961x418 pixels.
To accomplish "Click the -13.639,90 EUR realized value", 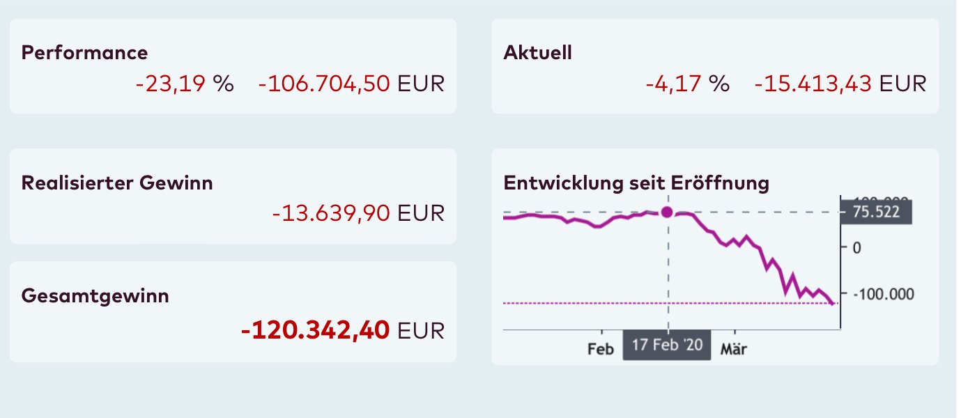I will [358, 213].
